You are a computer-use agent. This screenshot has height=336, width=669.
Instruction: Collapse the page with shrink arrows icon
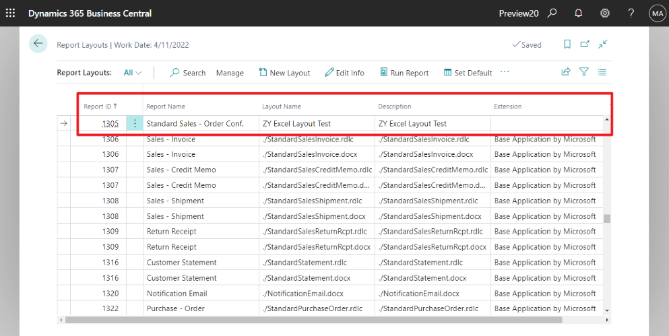602,44
